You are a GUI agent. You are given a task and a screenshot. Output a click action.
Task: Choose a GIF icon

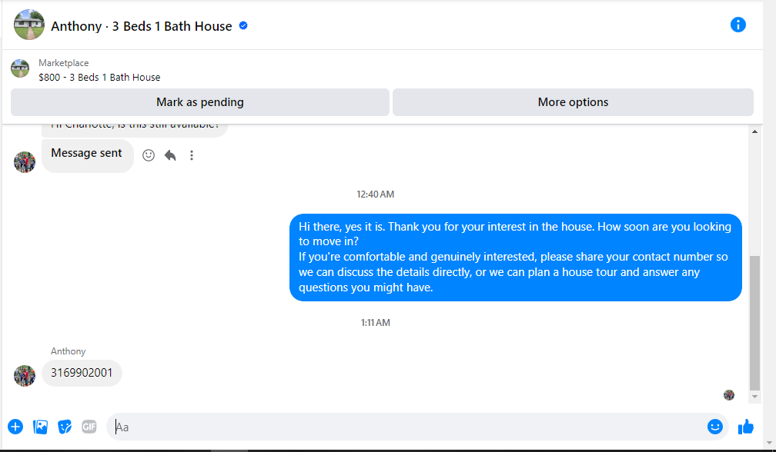coord(89,427)
